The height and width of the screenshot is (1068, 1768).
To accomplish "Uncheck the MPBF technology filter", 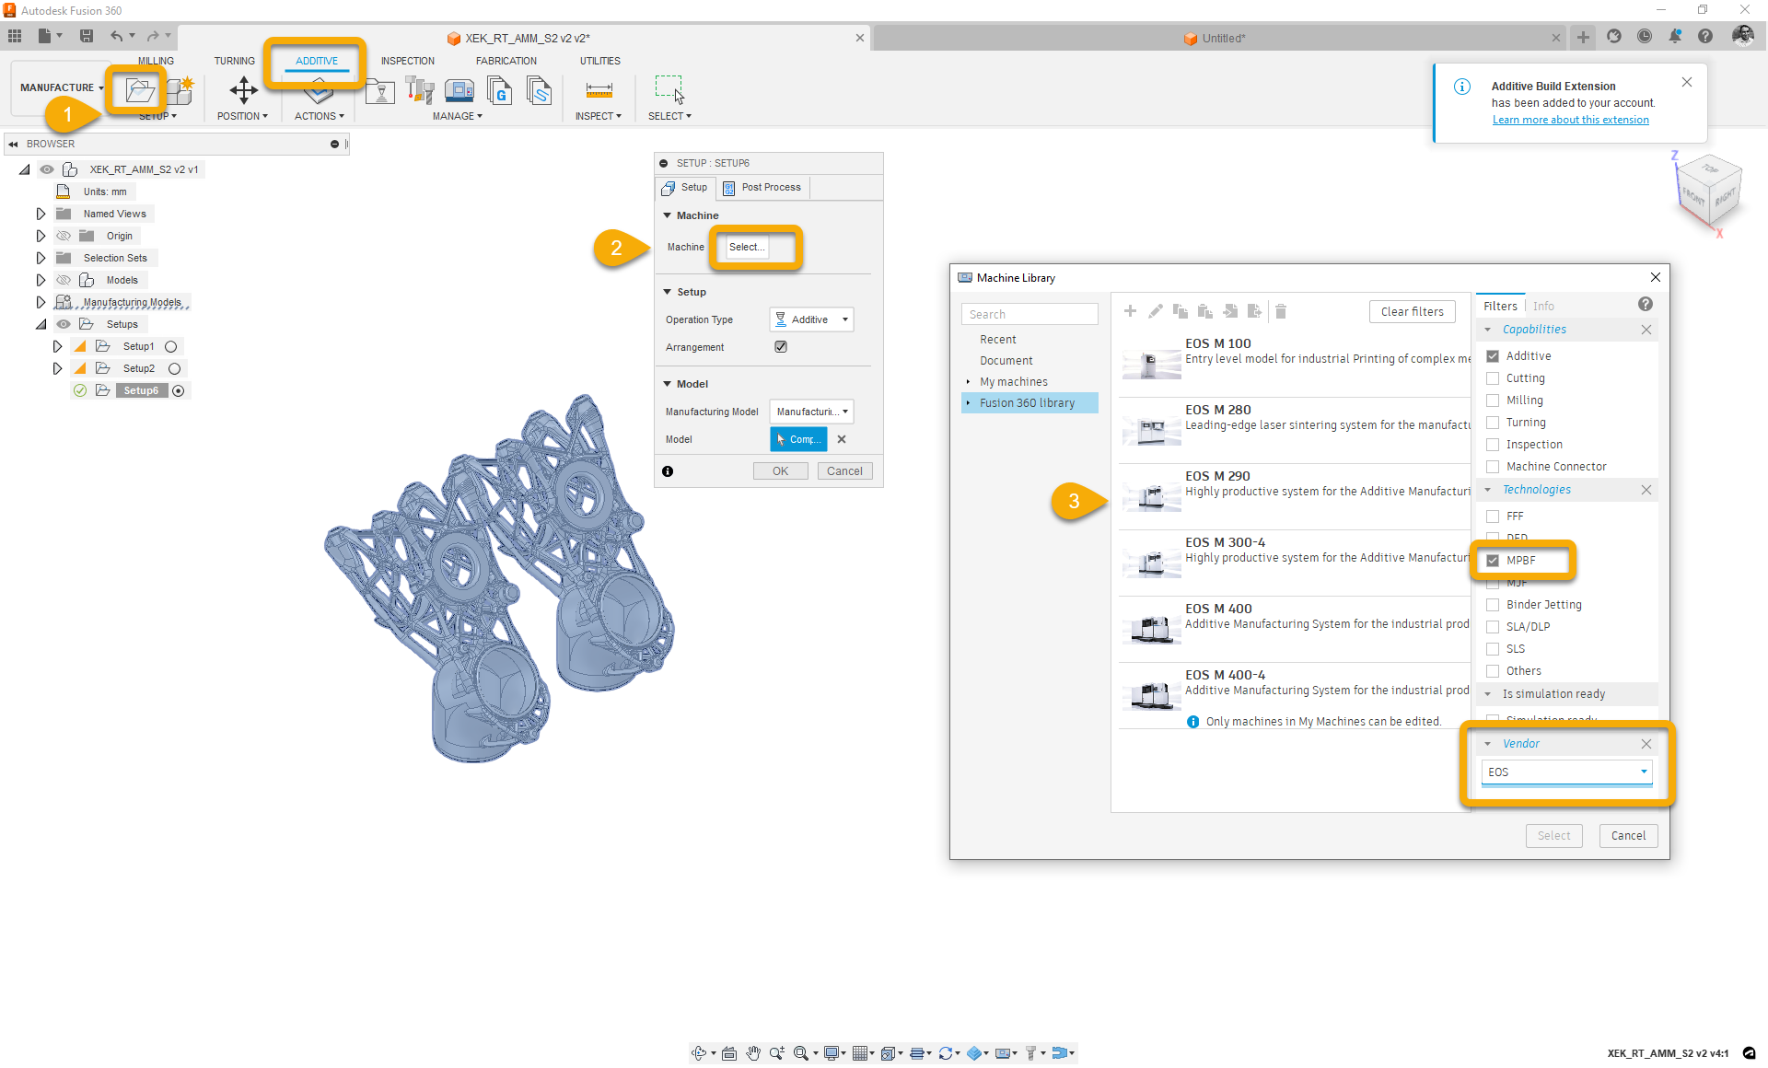I will [1493, 561].
